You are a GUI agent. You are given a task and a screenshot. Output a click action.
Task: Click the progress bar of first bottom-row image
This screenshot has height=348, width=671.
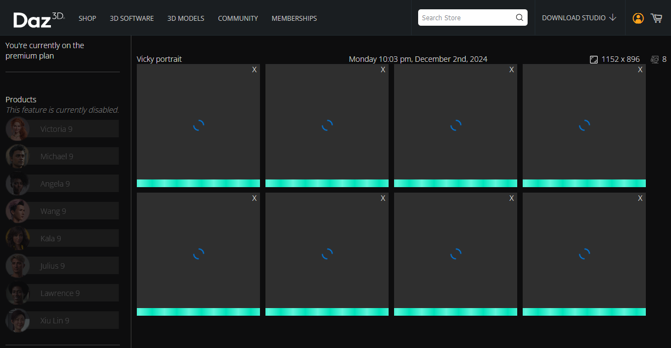[198, 312]
